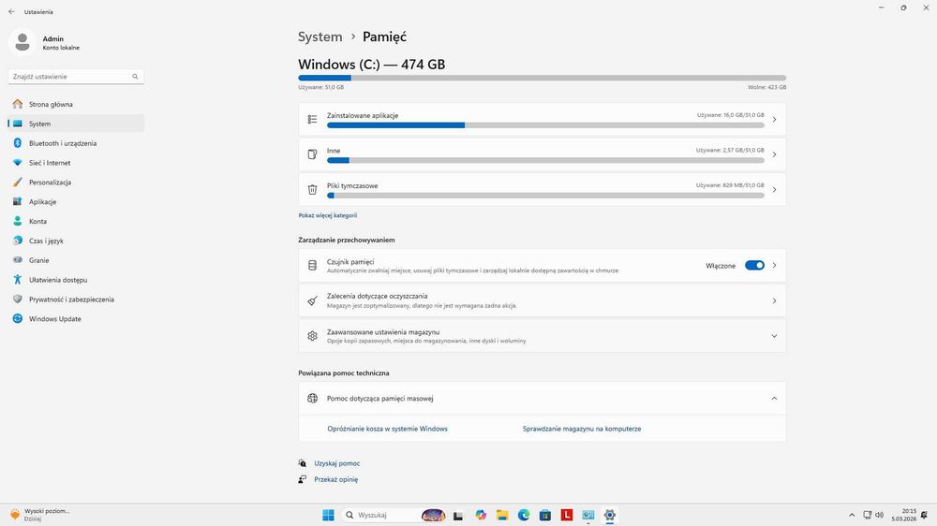The width and height of the screenshot is (937, 526).
Task: Focus the Znajdź ustawienie search field
Action: [76, 77]
